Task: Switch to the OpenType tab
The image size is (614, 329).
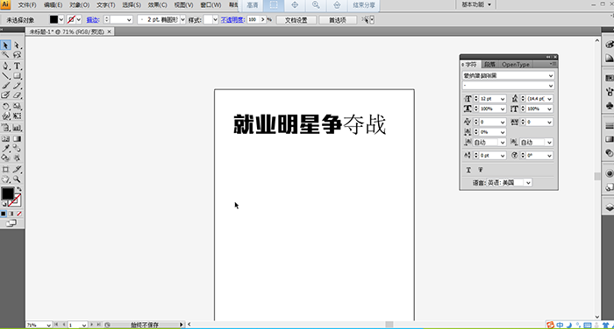Action: 516,65
